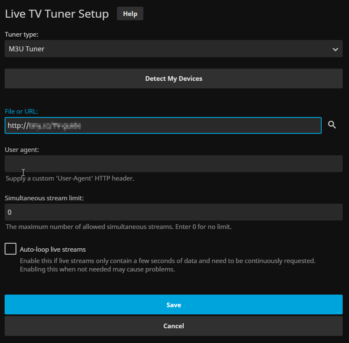Click the "User agent:" label

point(22,149)
